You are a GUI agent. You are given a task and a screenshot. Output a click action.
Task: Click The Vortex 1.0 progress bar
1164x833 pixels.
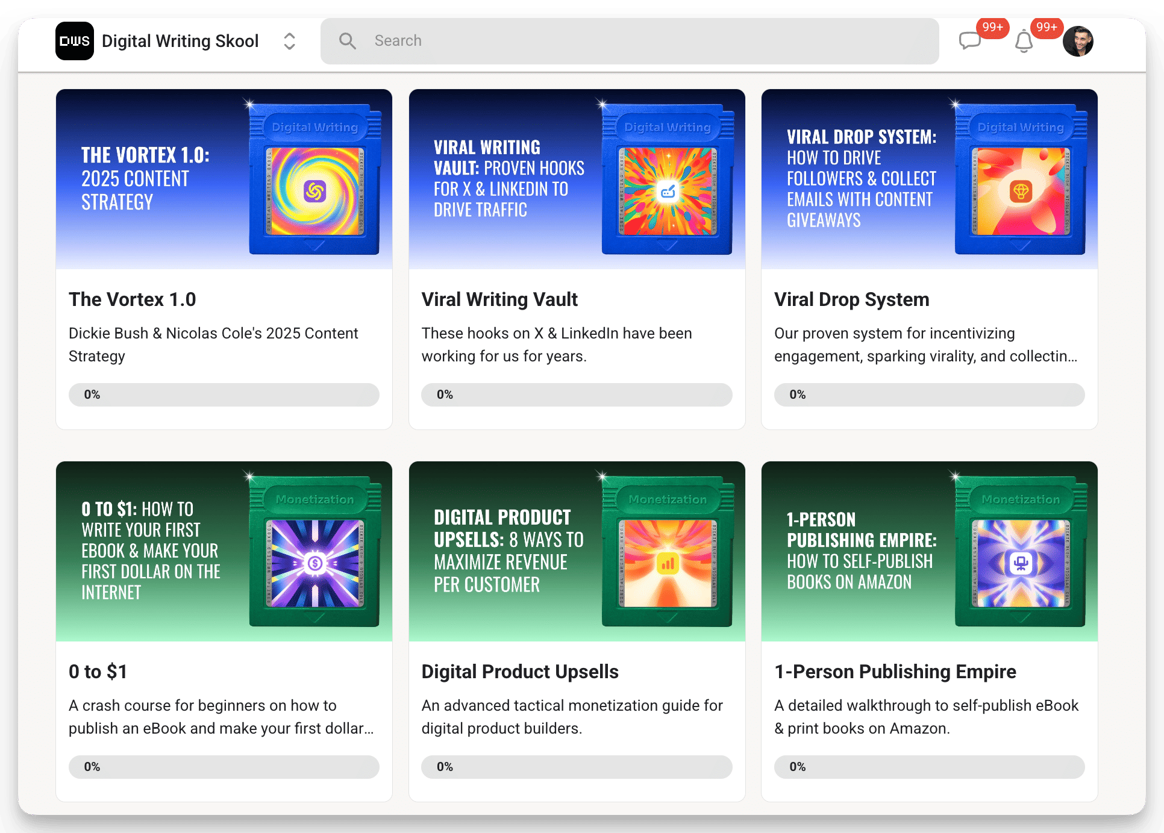coord(224,395)
